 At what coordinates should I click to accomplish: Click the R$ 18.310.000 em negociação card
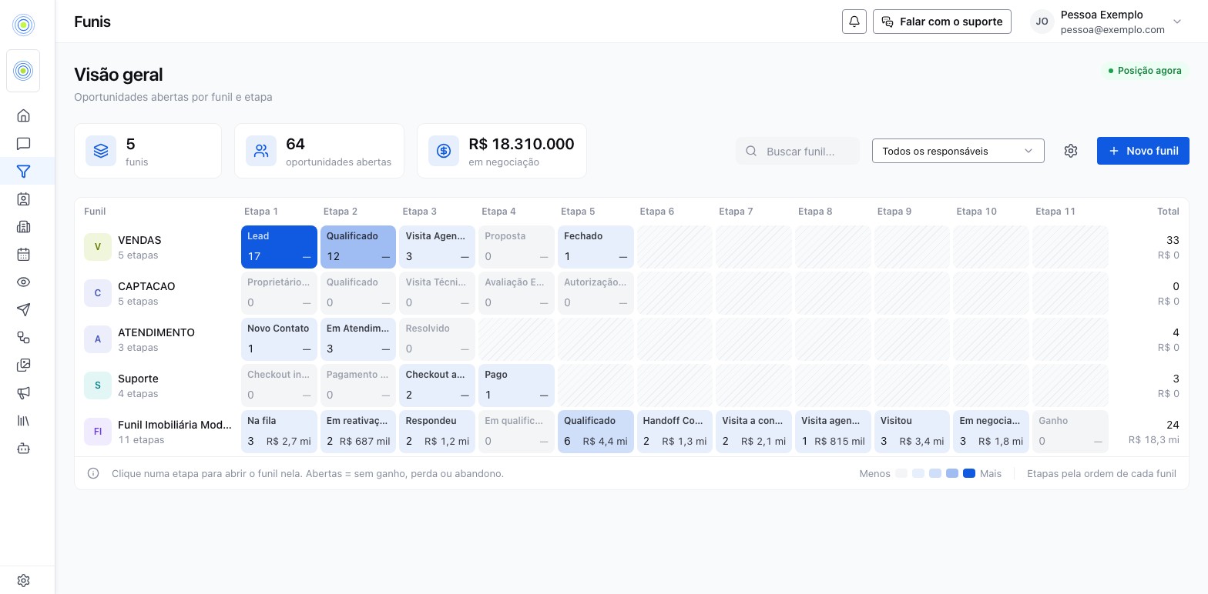coord(502,151)
